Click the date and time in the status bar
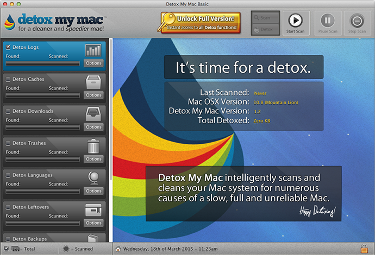The image size is (375, 255). pyautogui.click(x=171, y=249)
